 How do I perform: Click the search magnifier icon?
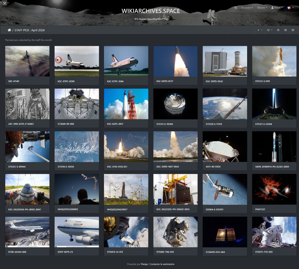236,8
